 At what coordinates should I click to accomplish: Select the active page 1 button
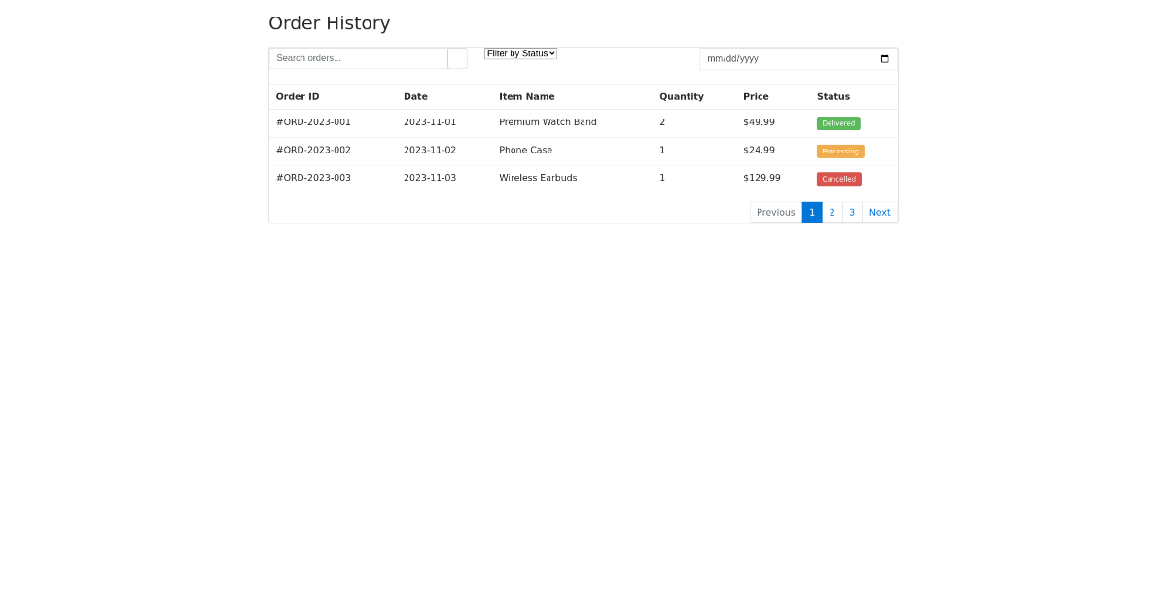pyautogui.click(x=812, y=212)
